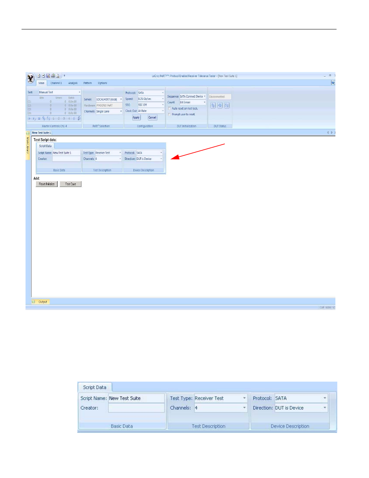Screen dimensions: 369x478
Task: Open the Protocol dropdown in Configuration group
Action: pos(151,93)
